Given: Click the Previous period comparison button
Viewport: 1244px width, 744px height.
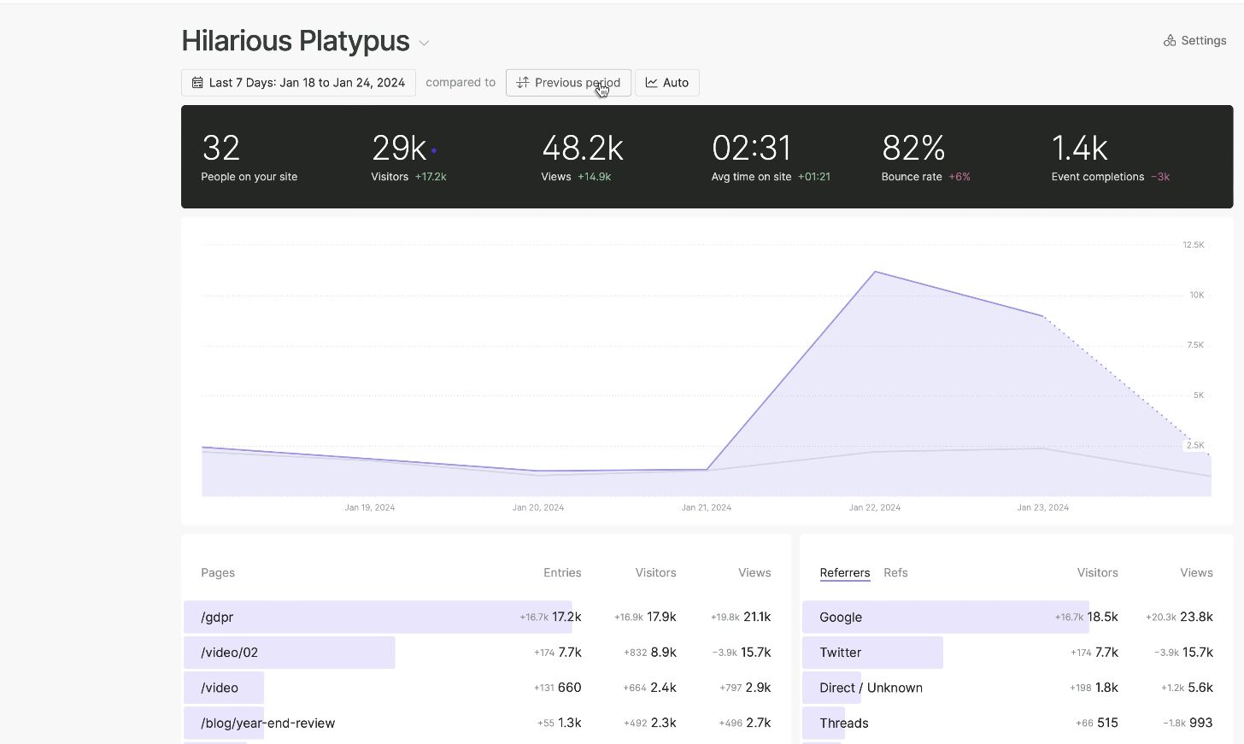Looking at the screenshot, I should point(568,82).
